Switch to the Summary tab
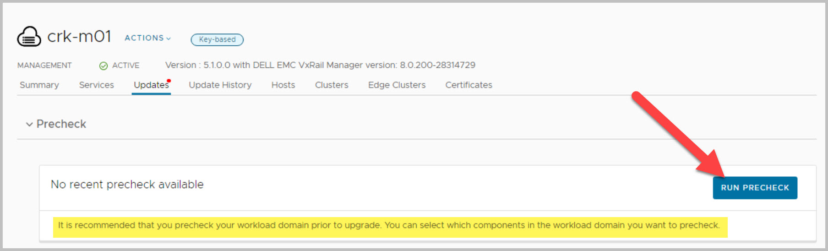This screenshot has width=828, height=251. 39,85
